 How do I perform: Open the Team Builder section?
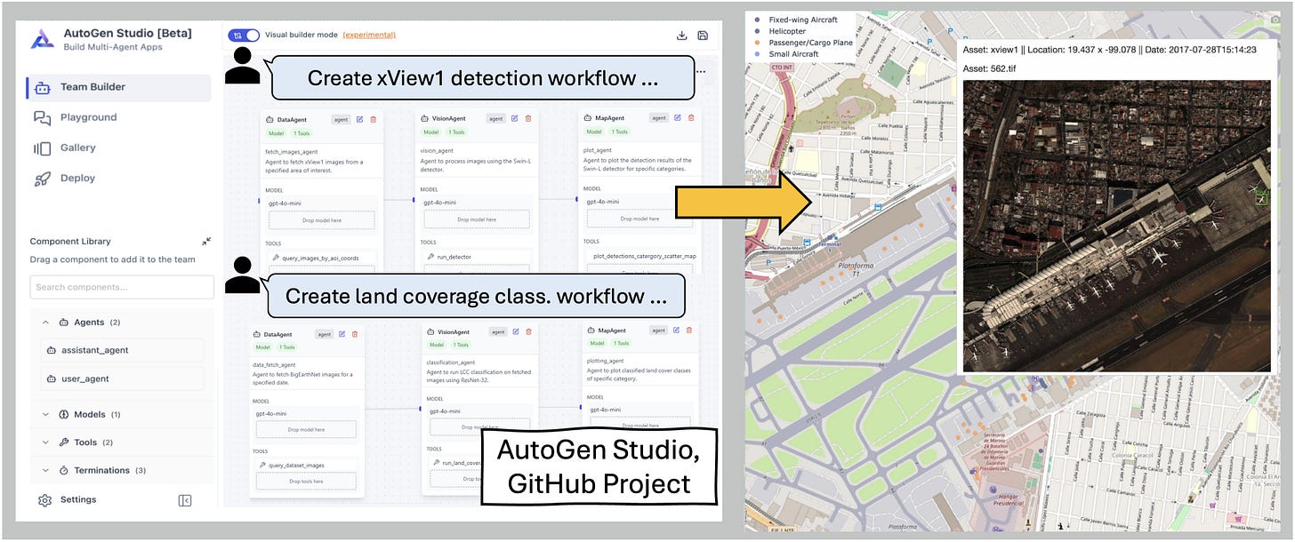point(118,87)
